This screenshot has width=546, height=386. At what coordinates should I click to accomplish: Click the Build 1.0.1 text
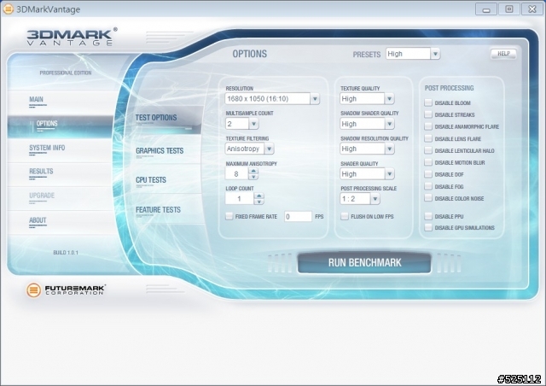pyautogui.click(x=66, y=253)
